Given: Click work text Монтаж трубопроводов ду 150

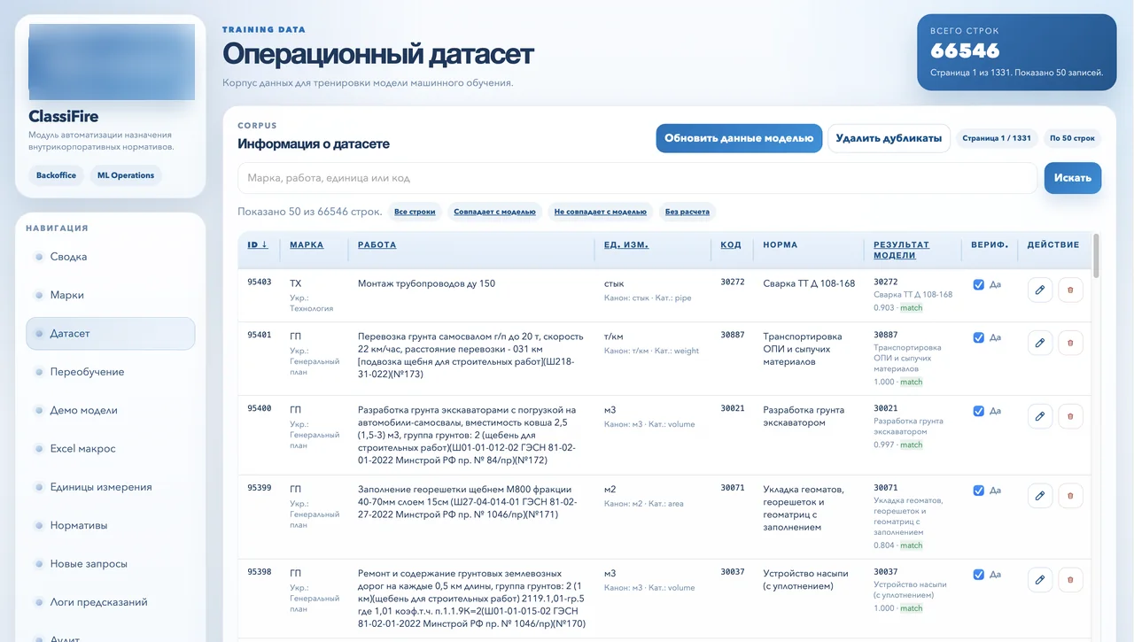Looking at the screenshot, I should [427, 284].
